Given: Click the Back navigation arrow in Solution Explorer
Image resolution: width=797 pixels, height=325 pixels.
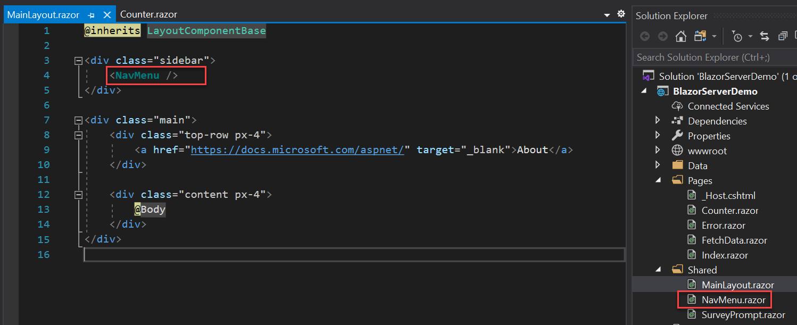Looking at the screenshot, I should (645, 36).
